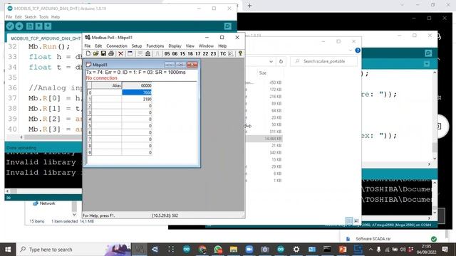Image resolution: width=456 pixels, height=256 pixels.
Task: Open new browser tab plus button
Action: pyautogui.click(x=249, y=5)
